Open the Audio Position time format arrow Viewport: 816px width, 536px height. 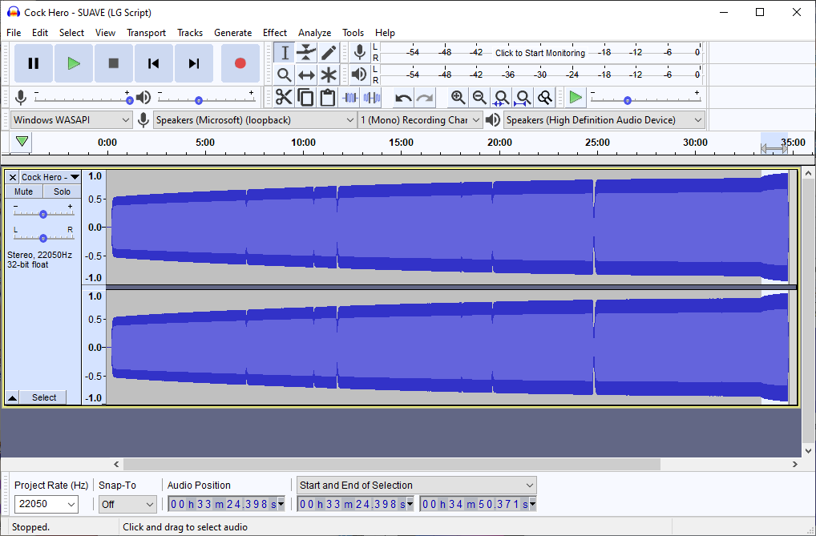[x=281, y=504]
